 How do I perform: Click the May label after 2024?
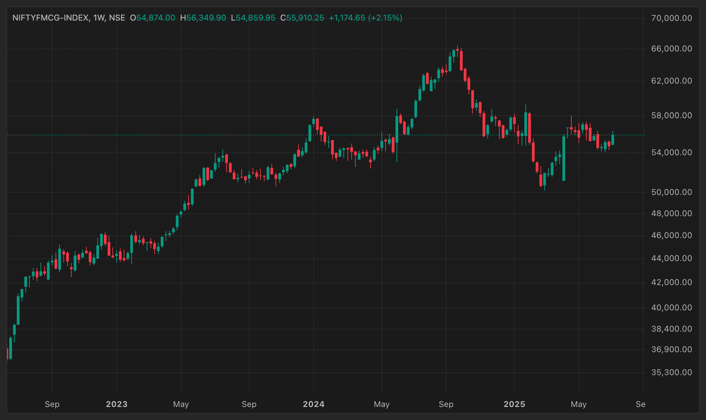pos(382,404)
